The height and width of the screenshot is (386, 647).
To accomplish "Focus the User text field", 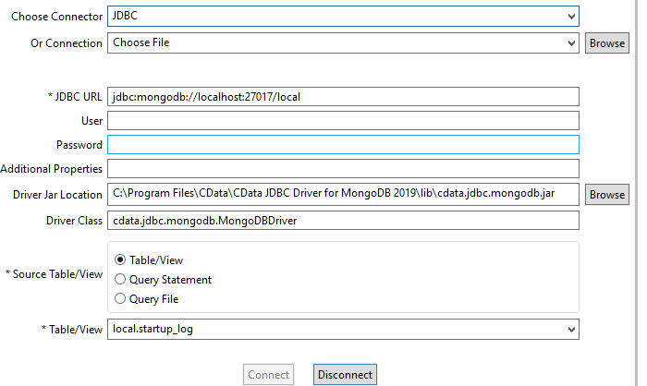I will click(x=342, y=120).
